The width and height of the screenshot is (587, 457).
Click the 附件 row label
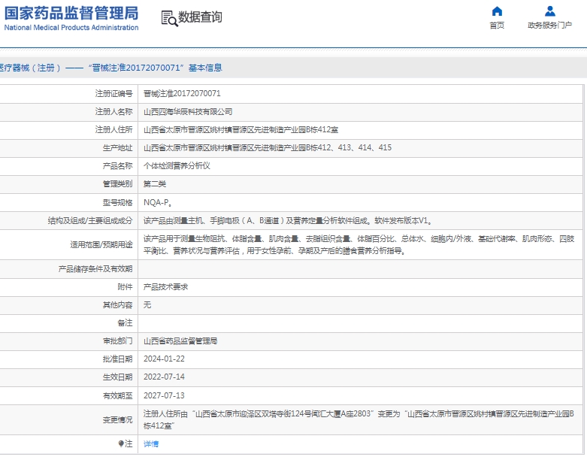point(125,287)
